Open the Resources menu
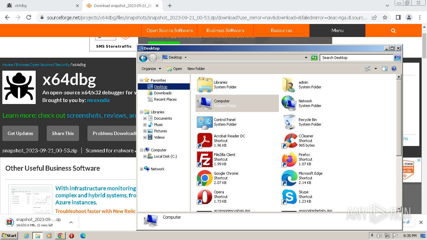This screenshot has width=427, height=240. (281, 30)
